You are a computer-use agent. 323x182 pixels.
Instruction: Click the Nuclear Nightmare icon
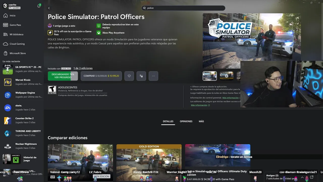pyautogui.click(x=8, y=146)
